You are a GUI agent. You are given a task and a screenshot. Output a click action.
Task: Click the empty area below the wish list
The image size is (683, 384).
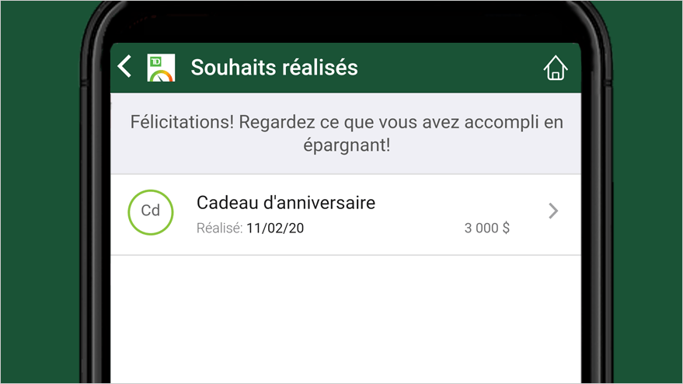346,319
